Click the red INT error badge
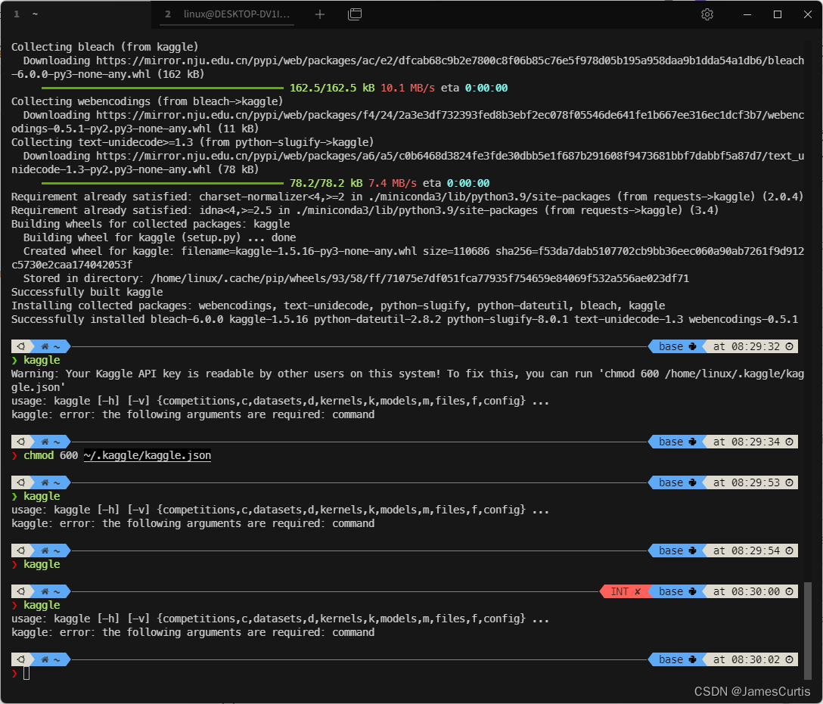This screenshot has height=704, width=823. click(625, 591)
